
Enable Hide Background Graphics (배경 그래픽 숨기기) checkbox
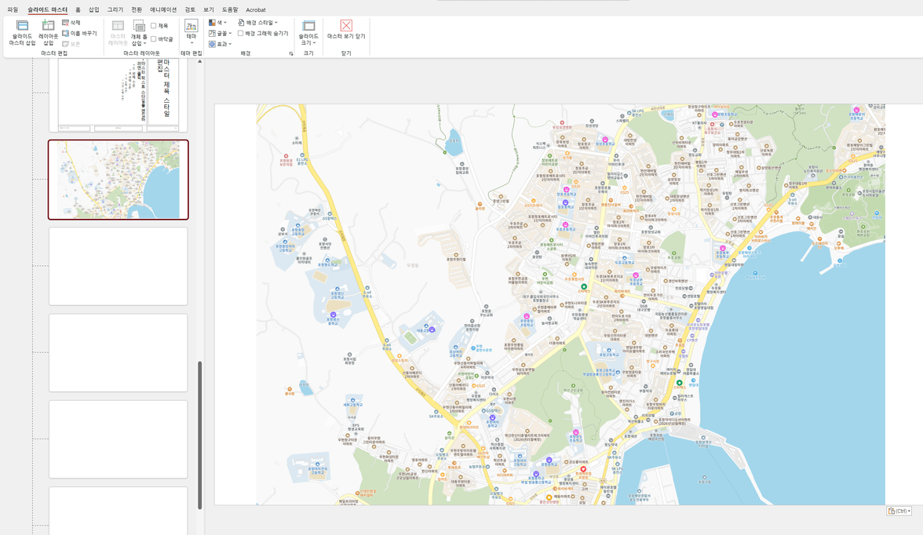tap(241, 34)
